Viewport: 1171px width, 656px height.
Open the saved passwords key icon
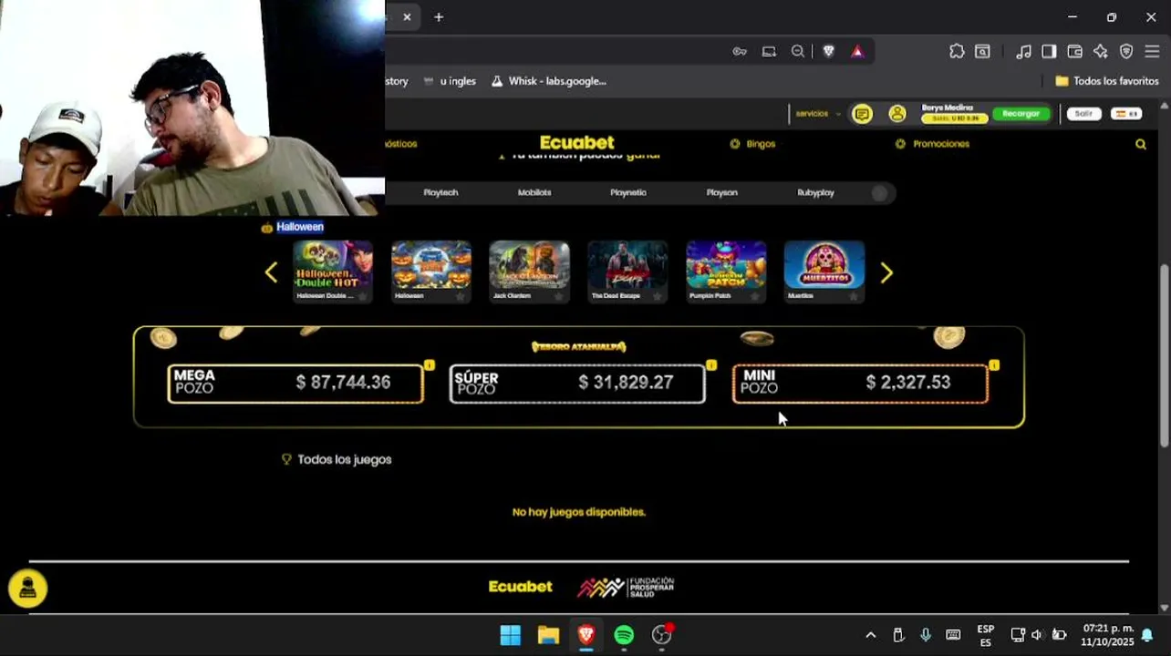tap(740, 52)
